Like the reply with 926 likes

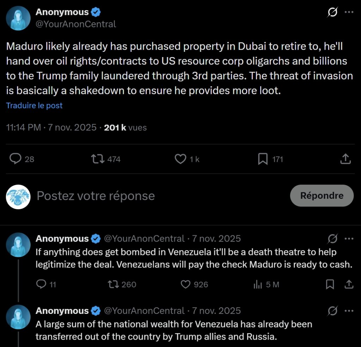(x=185, y=284)
